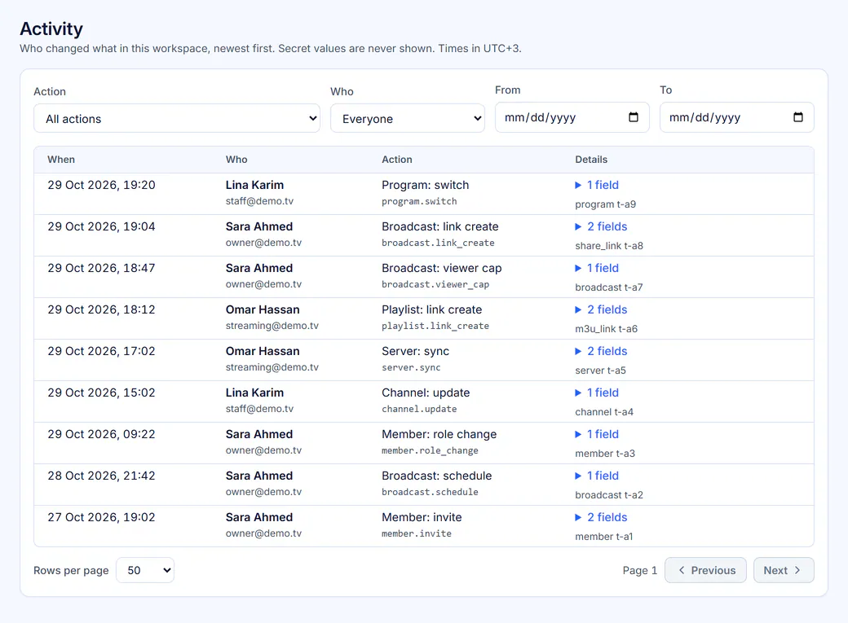Screen dimensions: 848x623
Task: Expand the 2 fields details for server t-a5
Action: [x=601, y=351]
